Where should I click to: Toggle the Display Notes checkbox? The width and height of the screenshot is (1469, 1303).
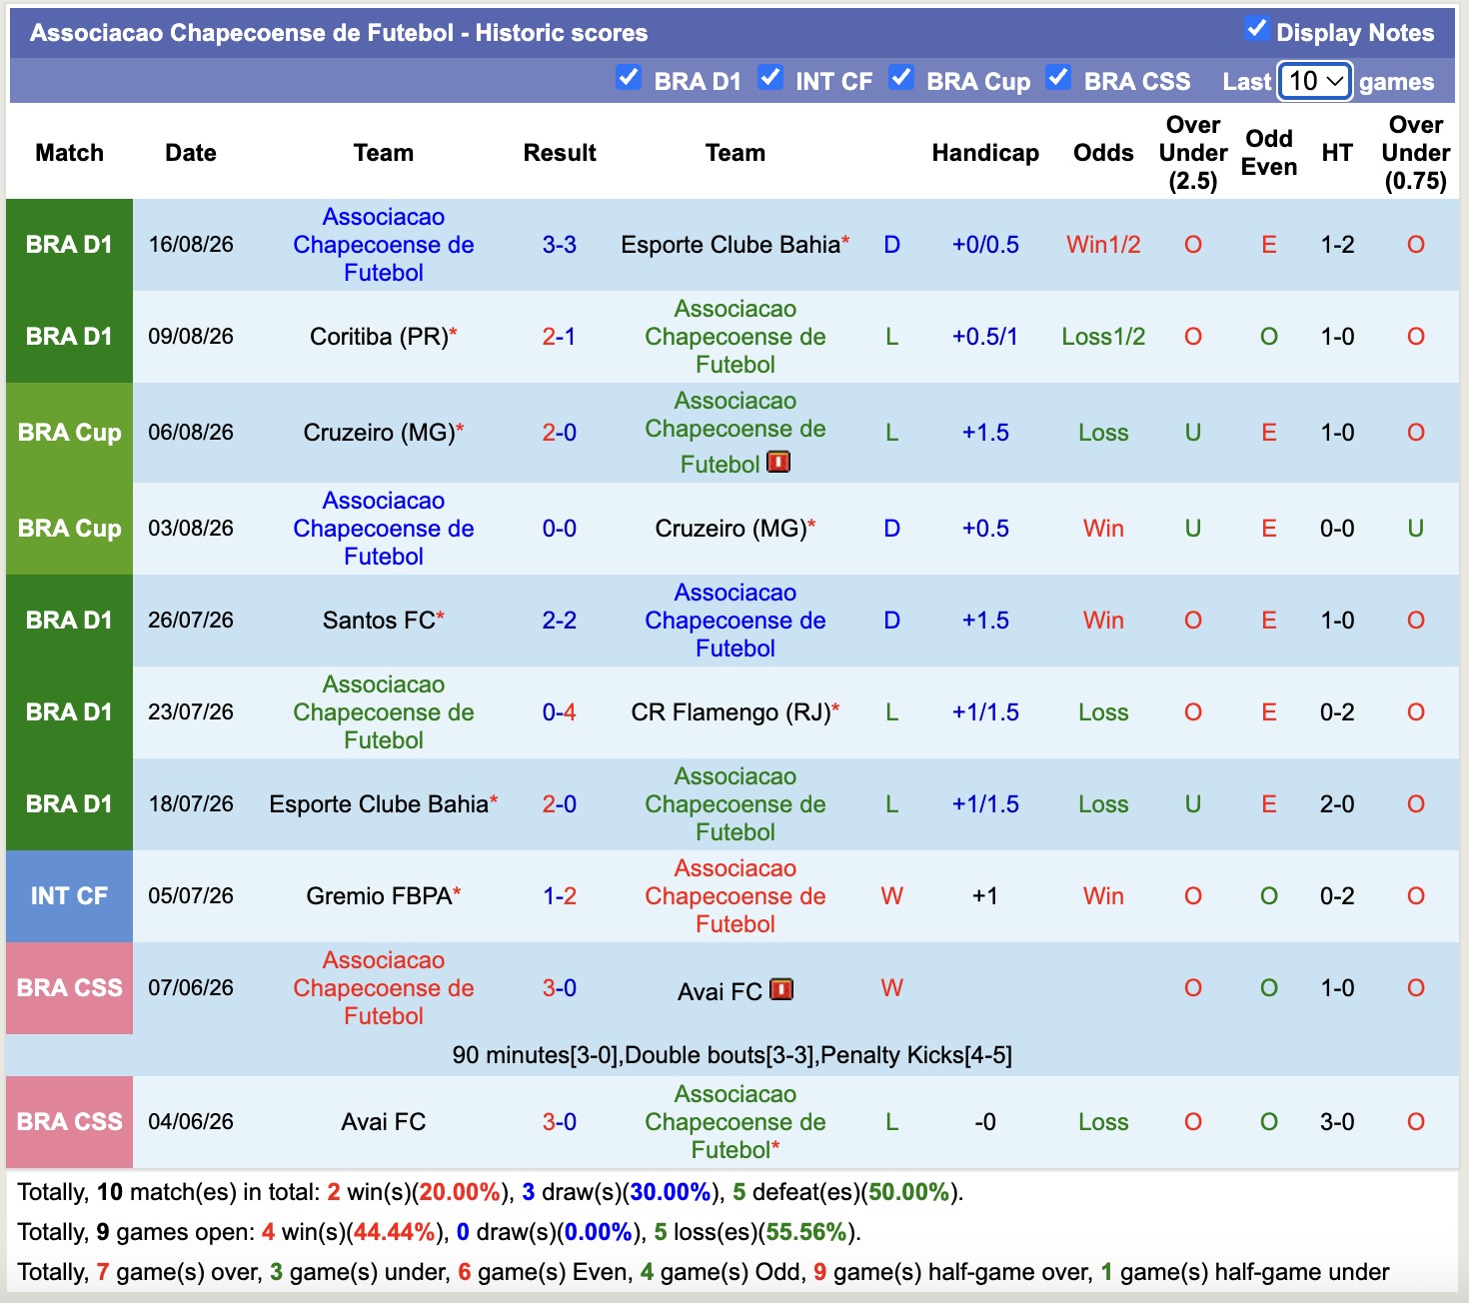click(1256, 29)
